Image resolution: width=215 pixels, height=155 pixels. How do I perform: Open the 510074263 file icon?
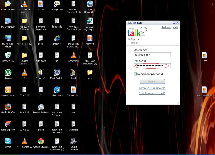click(41, 4)
